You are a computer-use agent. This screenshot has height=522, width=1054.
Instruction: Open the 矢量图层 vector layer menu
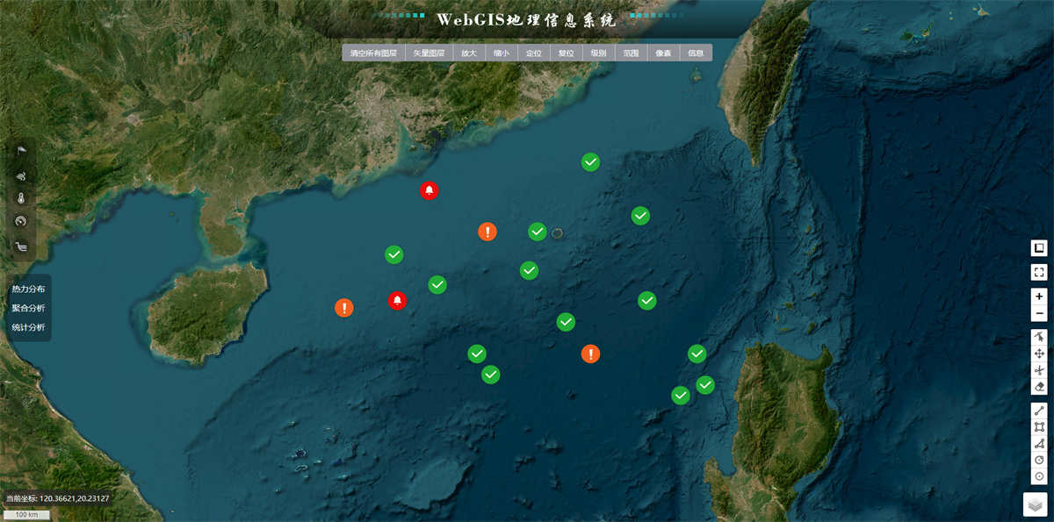coord(429,54)
